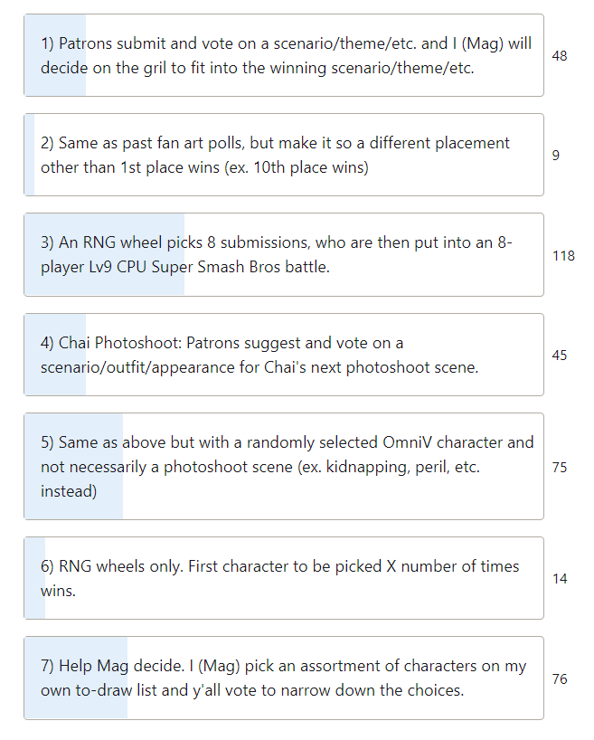This screenshot has width=594, height=740.
Task: Click the 45 vote count
Action: click(560, 355)
